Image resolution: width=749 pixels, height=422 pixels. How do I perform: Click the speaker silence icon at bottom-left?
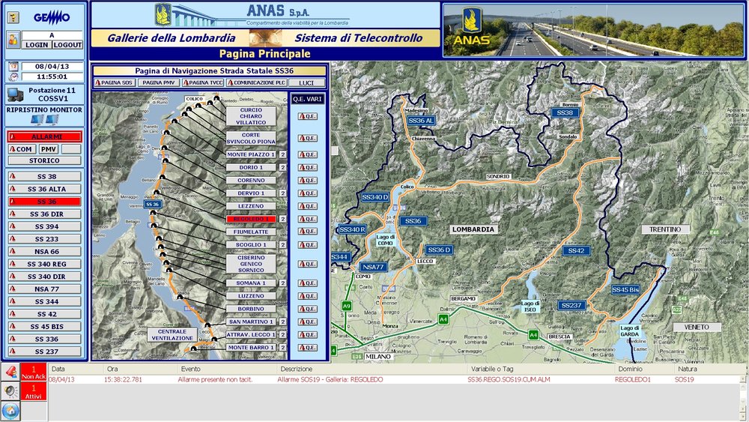(10, 391)
